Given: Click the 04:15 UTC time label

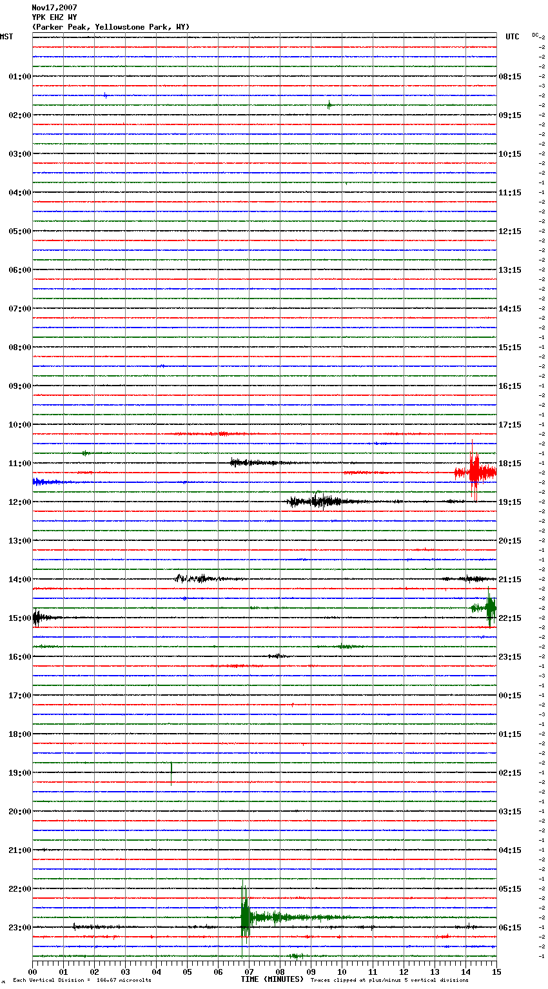Looking at the screenshot, I should tap(510, 850).
